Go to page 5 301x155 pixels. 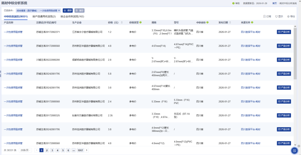click(x=63, y=150)
